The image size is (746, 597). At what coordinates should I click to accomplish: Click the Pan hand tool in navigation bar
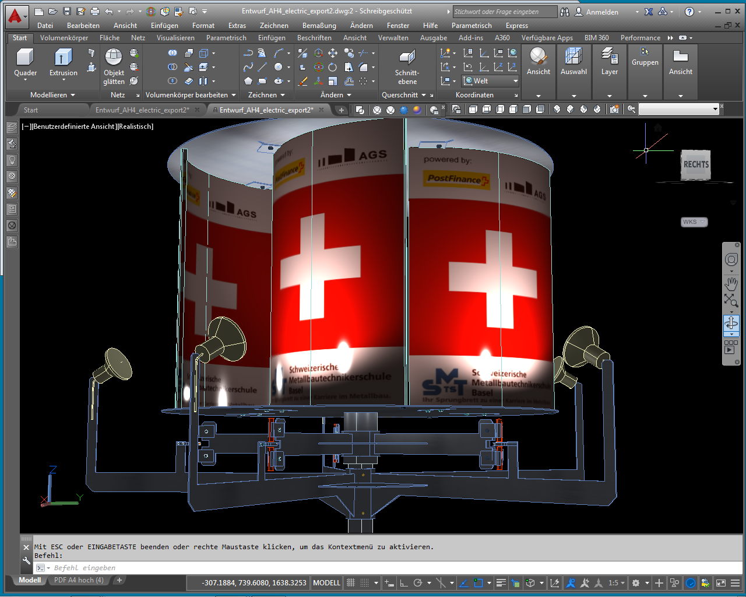pyautogui.click(x=731, y=285)
